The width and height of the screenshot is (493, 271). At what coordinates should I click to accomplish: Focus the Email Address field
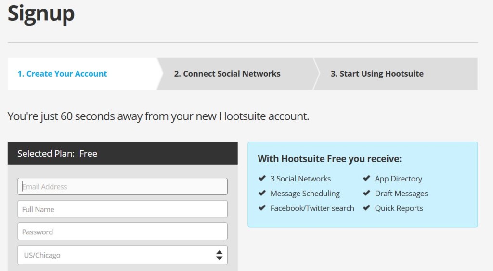coord(122,186)
